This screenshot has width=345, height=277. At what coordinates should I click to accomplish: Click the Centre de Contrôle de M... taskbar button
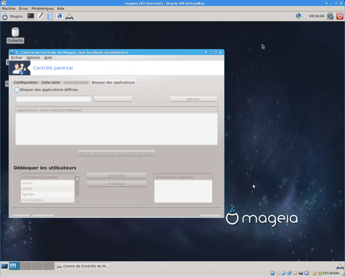click(x=83, y=266)
